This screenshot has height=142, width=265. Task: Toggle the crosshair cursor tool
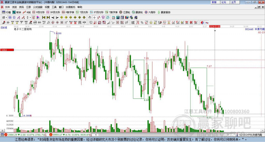click(94, 18)
